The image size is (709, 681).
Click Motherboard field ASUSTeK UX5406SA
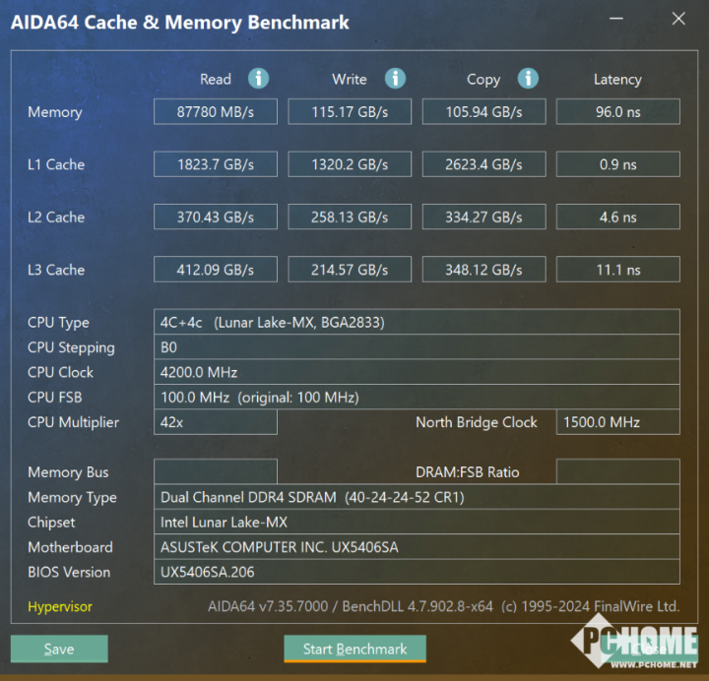tap(417, 547)
